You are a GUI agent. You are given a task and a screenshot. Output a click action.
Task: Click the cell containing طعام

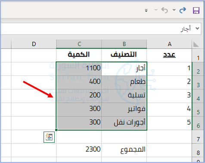click(124, 82)
